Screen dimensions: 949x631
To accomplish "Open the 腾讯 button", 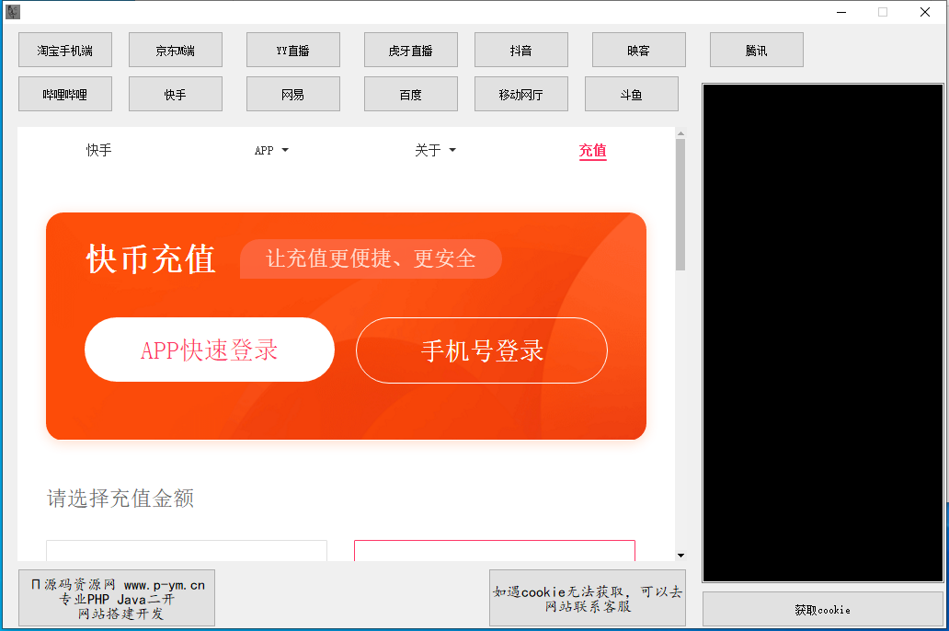I will (x=757, y=50).
